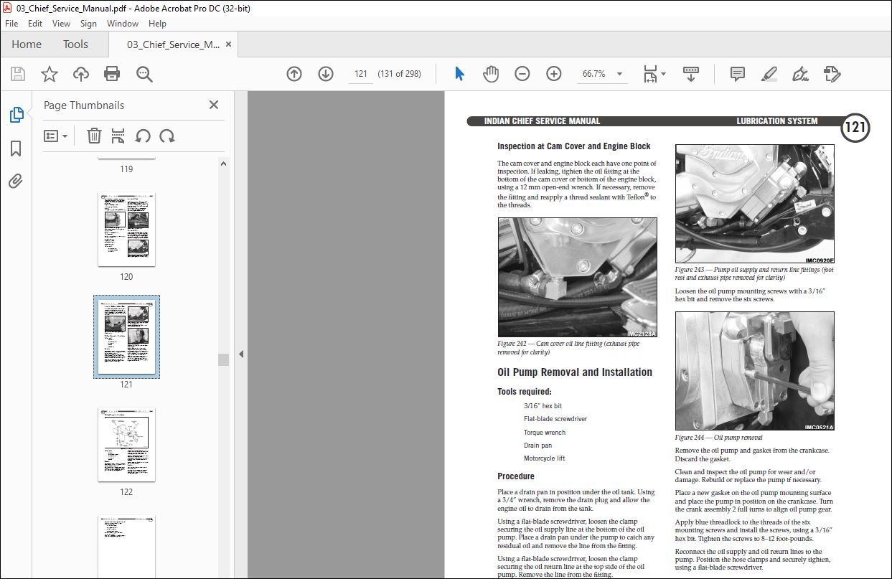
Task: Collapse the navigation pane arrow
Action: tap(241, 354)
